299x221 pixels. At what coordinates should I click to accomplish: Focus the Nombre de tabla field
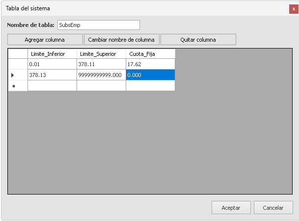[x=98, y=25]
